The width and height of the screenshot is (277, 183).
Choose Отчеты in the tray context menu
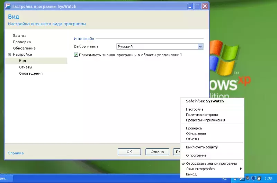tap(212, 139)
